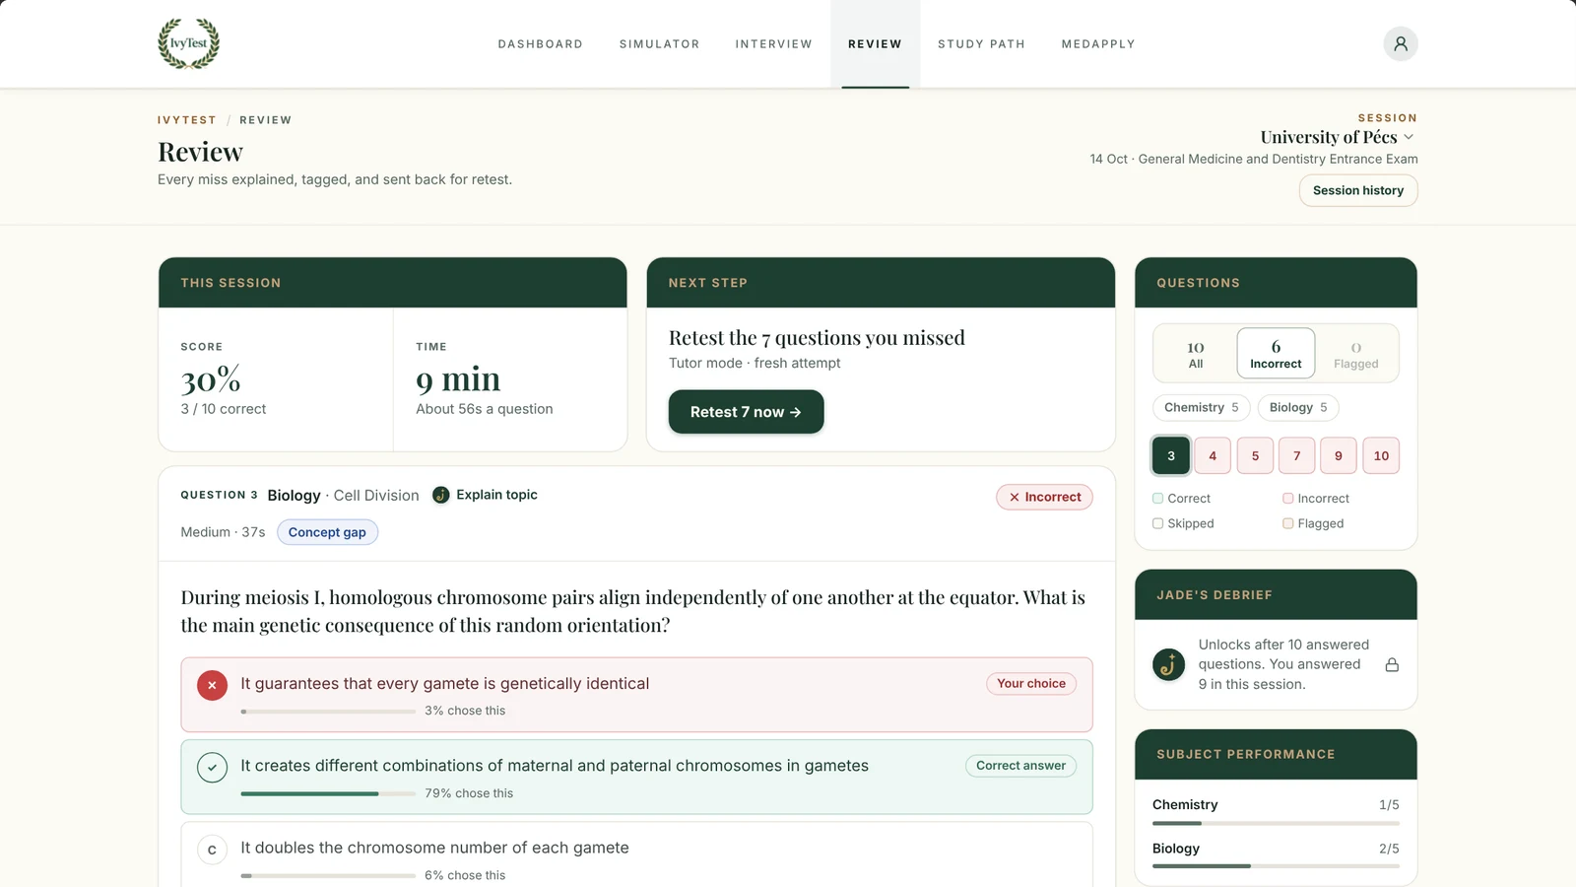Click the red X wrong-answer icon
1576x887 pixels.
[212, 685]
